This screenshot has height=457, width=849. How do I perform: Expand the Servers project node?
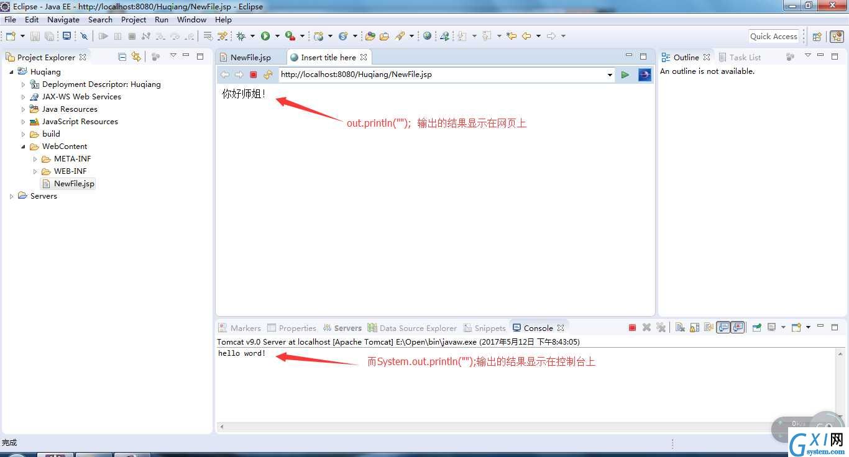12,196
